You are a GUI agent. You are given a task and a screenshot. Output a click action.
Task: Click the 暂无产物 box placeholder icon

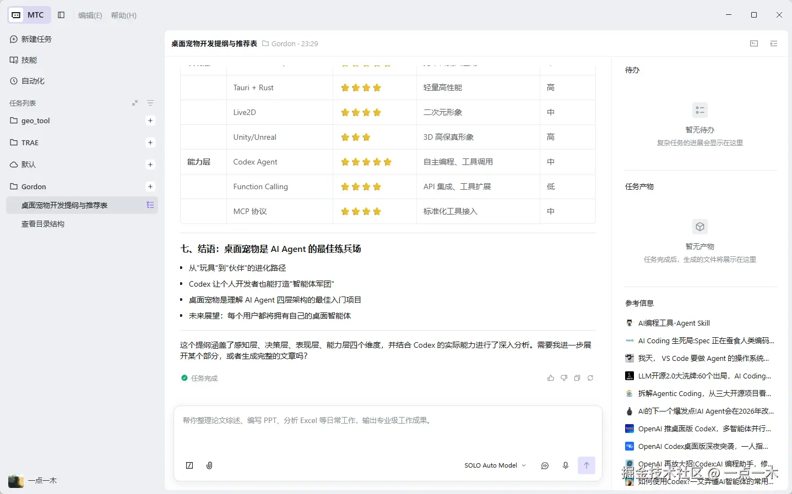click(700, 227)
